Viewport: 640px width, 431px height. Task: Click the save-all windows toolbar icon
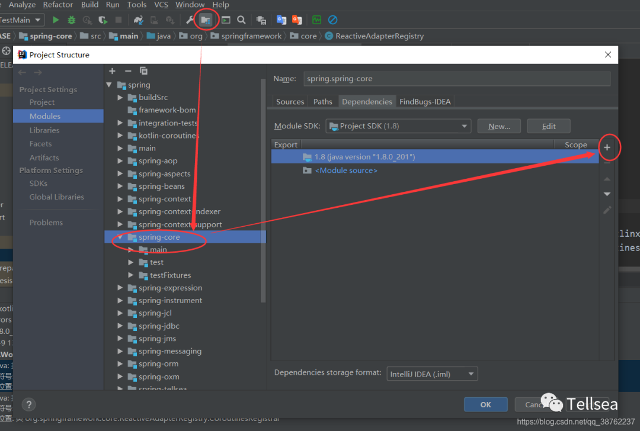click(x=261, y=20)
